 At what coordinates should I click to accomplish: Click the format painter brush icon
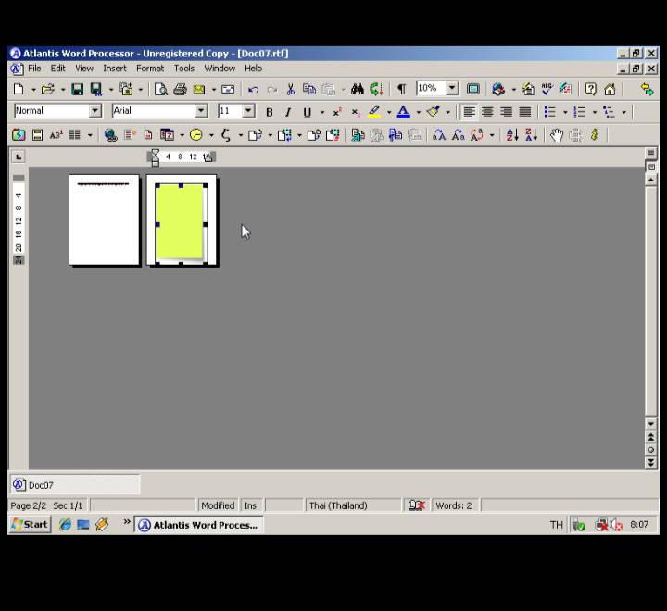(x=433, y=112)
